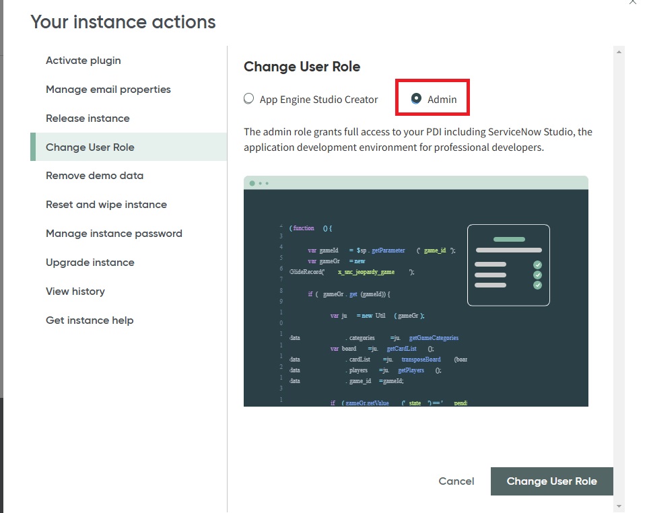The height and width of the screenshot is (513, 649).
Task: Click the scrollbar up arrow
Action: click(619, 51)
